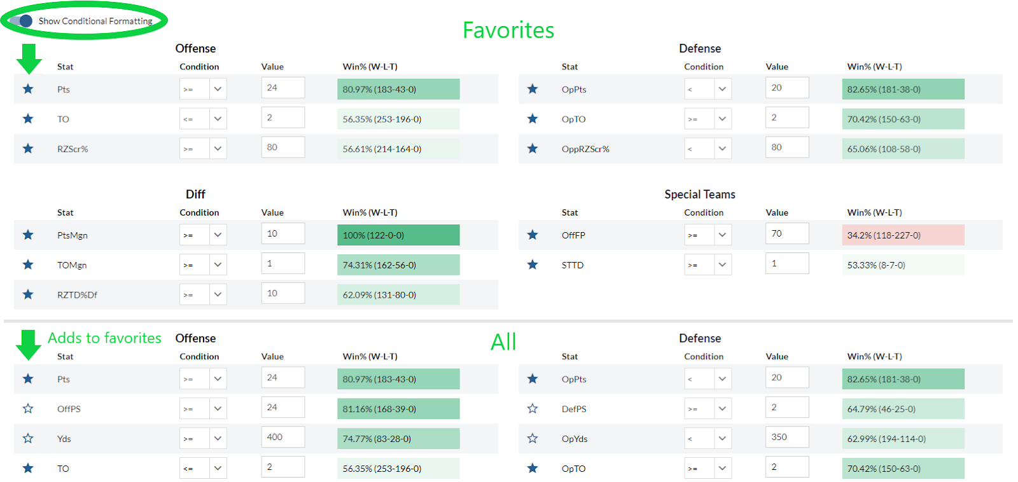This screenshot has width=1018, height=482.
Task: Unfavorite RZScr% by clicking its star
Action: click(28, 148)
